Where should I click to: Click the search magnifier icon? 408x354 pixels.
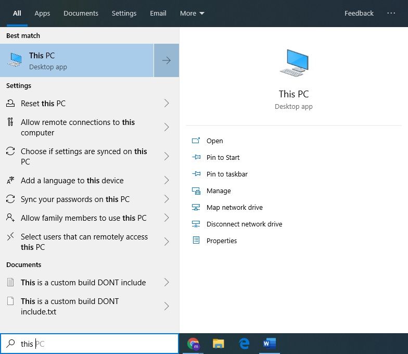[x=10, y=344]
